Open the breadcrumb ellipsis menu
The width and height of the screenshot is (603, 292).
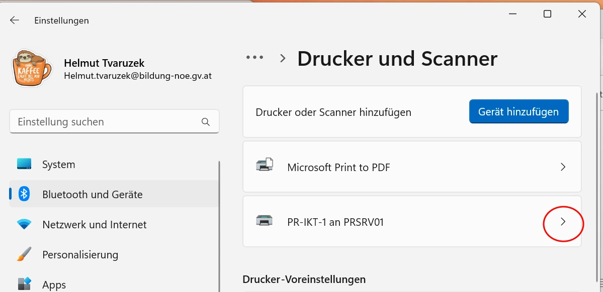254,58
